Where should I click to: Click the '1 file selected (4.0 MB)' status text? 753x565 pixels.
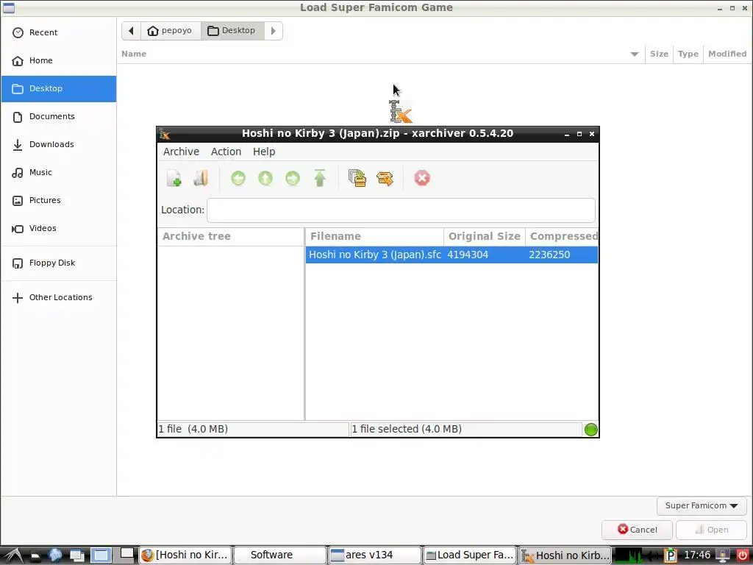407,429
